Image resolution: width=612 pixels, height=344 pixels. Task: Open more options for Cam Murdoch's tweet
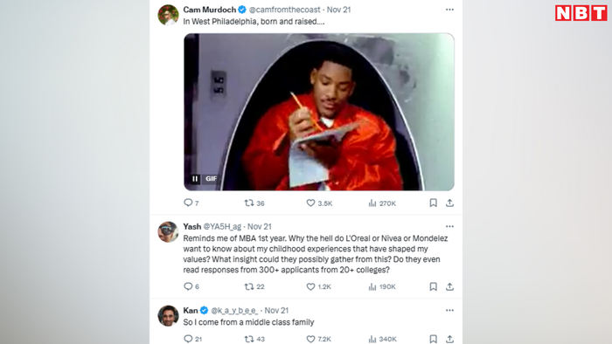(449, 10)
